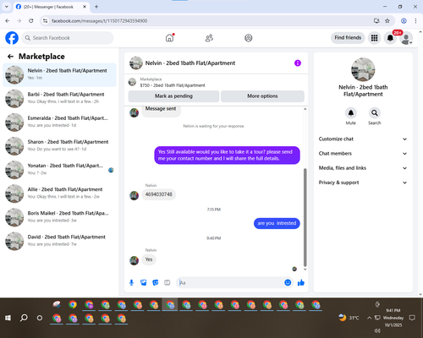The width and height of the screenshot is (423, 338).
Task: Expand the Chat members section
Action: point(363,154)
